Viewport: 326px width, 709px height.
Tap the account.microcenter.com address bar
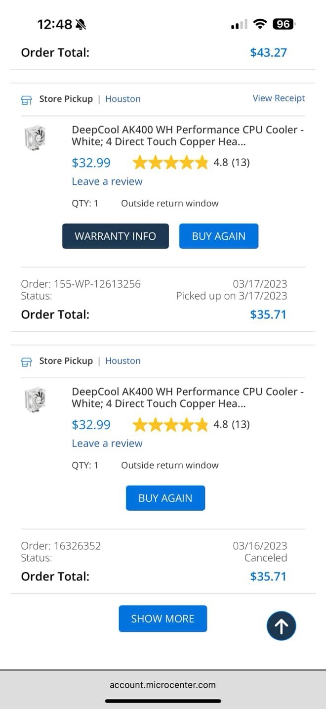pos(163,685)
